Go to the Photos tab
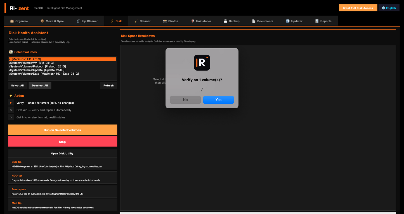404x214 pixels. click(x=171, y=21)
